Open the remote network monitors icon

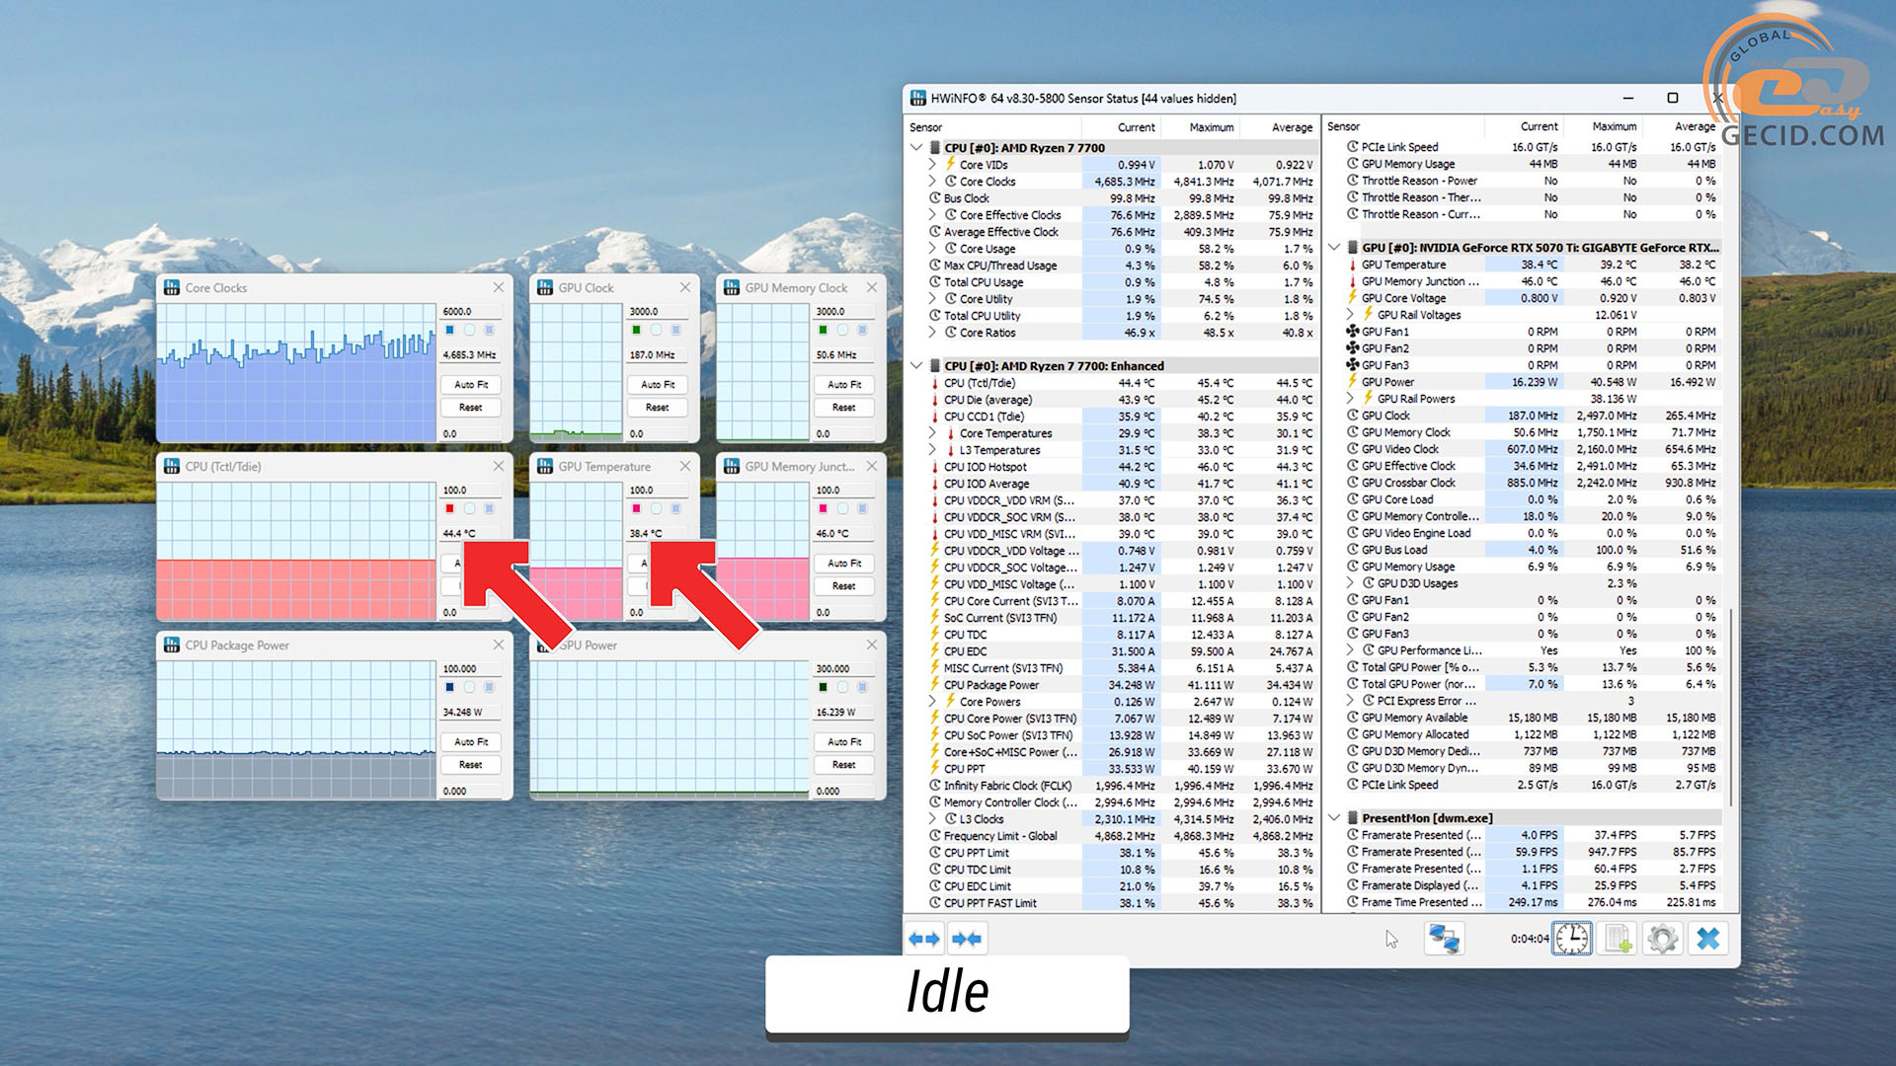[x=1444, y=939]
